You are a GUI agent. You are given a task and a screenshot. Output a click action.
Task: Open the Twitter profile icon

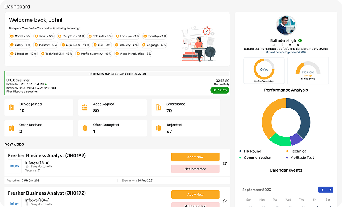point(290,45)
